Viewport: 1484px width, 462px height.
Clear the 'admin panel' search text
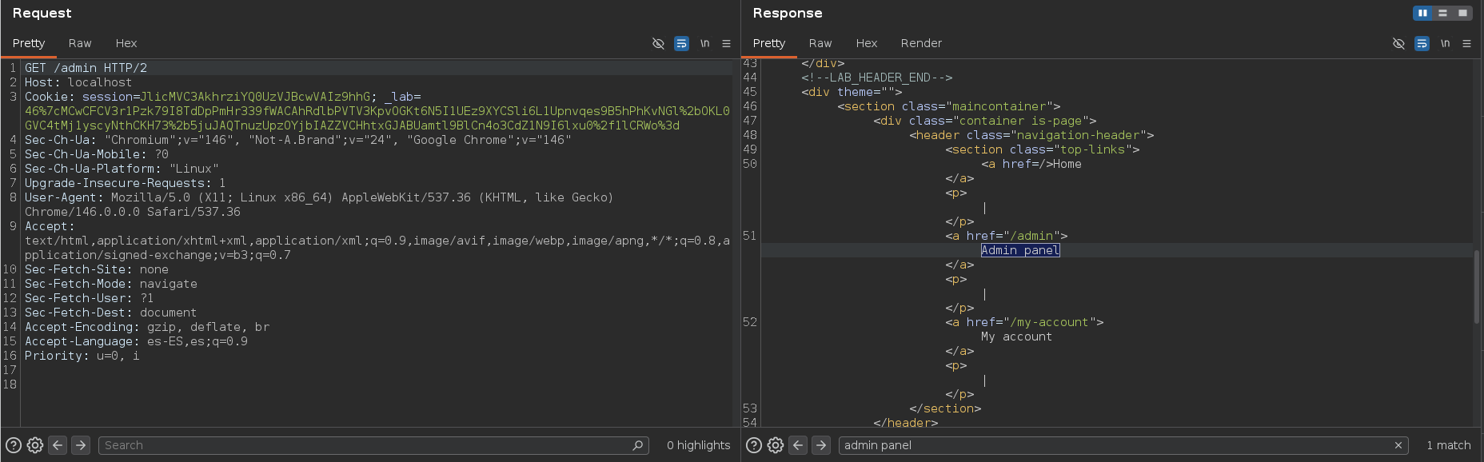[1398, 445]
